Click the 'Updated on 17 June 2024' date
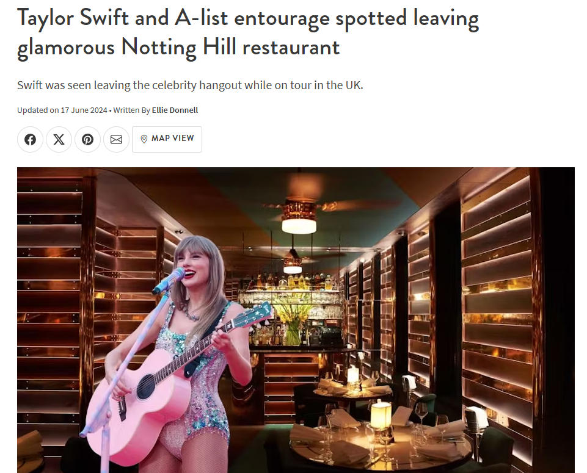587x473 pixels. pyautogui.click(x=62, y=110)
